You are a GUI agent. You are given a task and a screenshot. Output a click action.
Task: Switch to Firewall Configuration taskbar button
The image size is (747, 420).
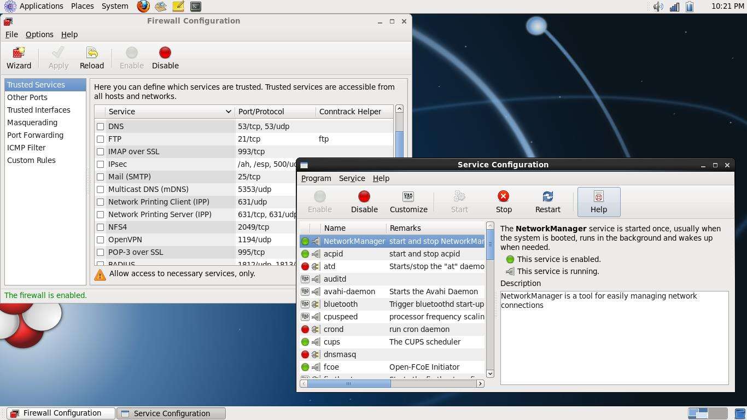[x=61, y=413]
